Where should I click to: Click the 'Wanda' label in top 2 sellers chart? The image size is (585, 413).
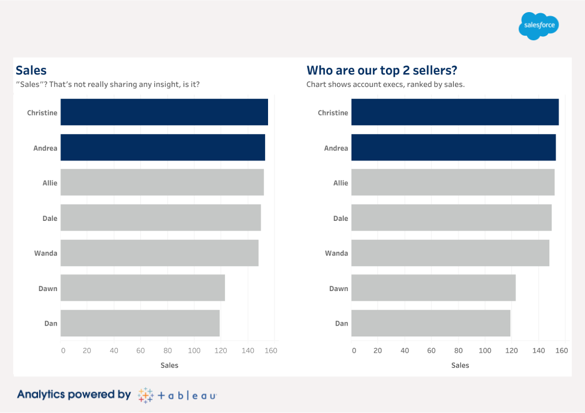tap(337, 253)
